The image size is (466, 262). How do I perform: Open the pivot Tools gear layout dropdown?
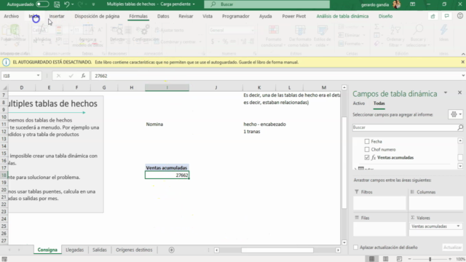pyautogui.click(x=456, y=114)
